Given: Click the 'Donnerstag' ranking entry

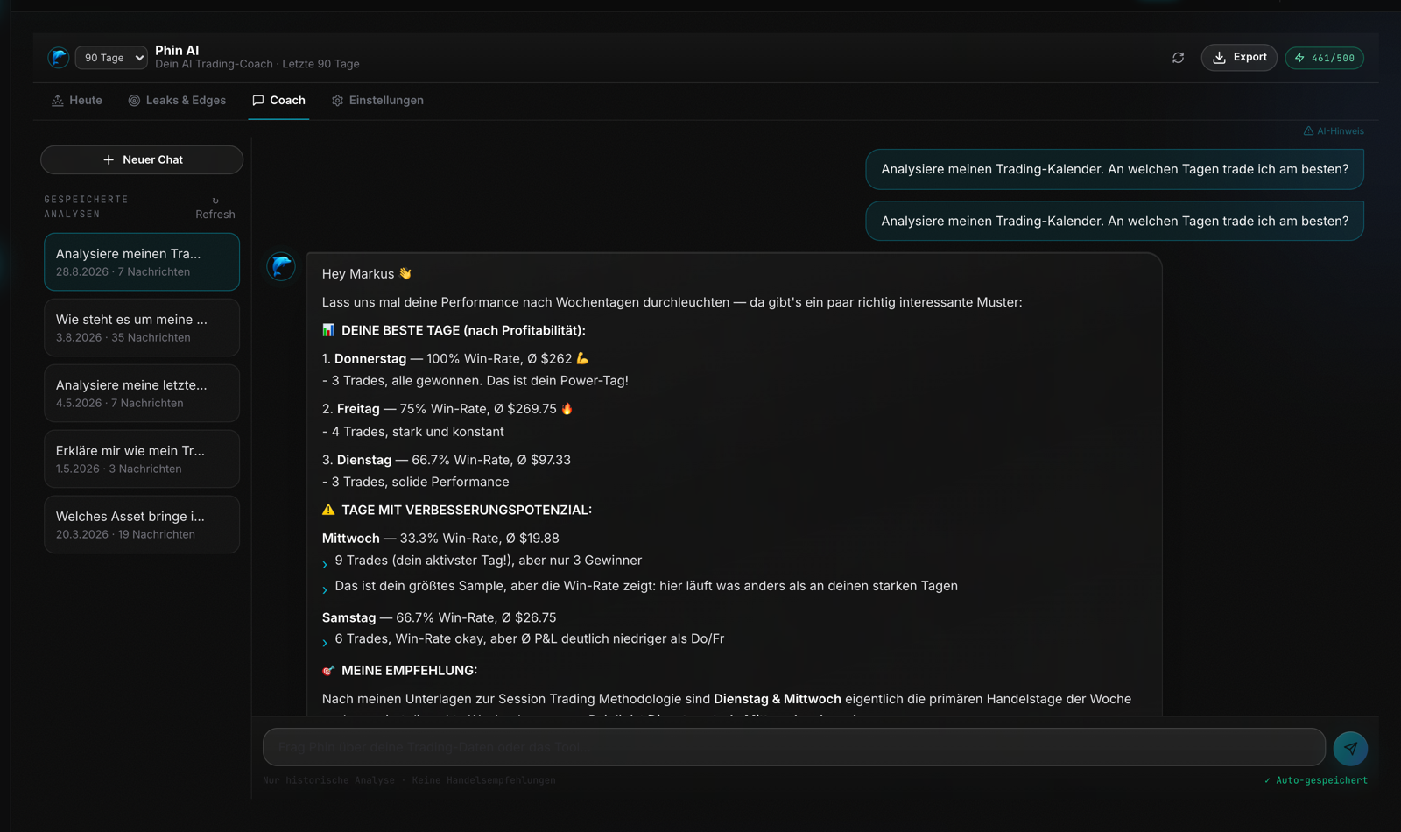Looking at the screenshot, I should coord(370,359).
